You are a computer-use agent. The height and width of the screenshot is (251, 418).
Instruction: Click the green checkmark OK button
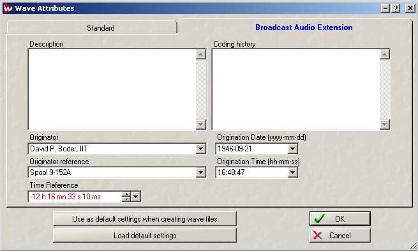(340, 218)
